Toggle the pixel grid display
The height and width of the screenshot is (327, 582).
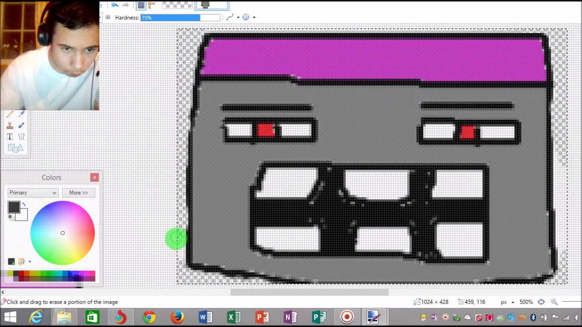pyautogui.click(x=141, y=5)
